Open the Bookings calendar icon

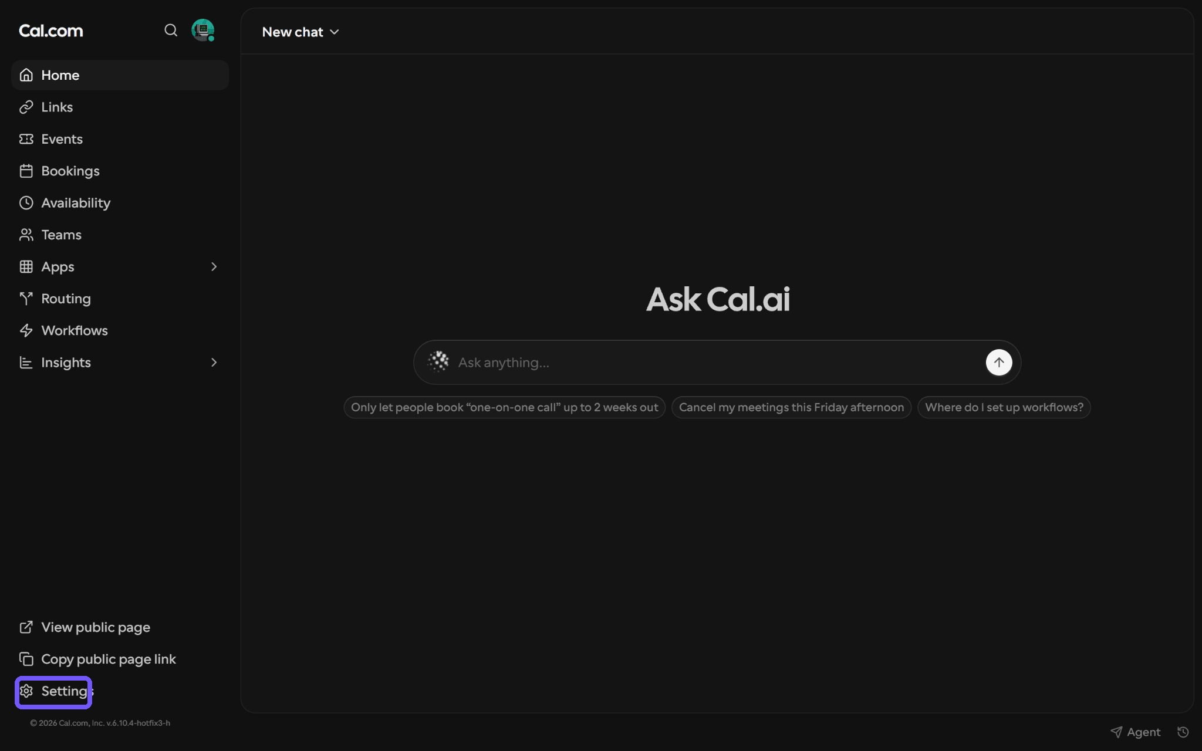tap(26, 171)
